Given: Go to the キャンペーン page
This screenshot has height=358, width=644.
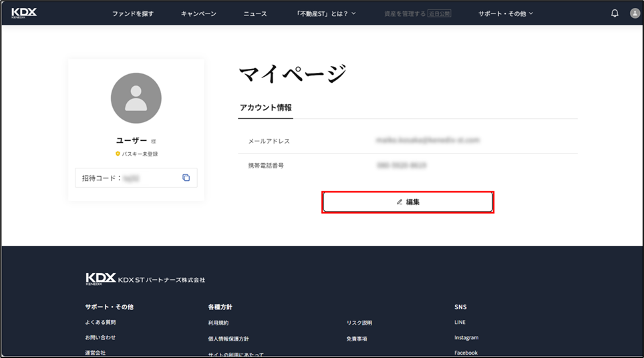Looking at the screenshot, I should point(198,13).
